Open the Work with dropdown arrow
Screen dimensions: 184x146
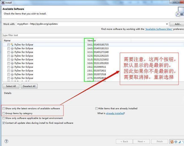click(167, 24)
